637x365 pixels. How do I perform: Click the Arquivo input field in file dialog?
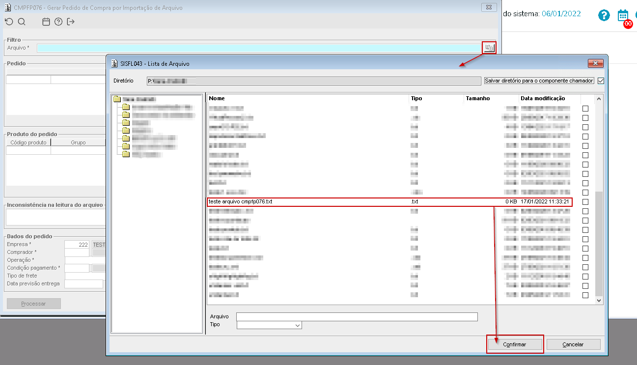[357, 317]
